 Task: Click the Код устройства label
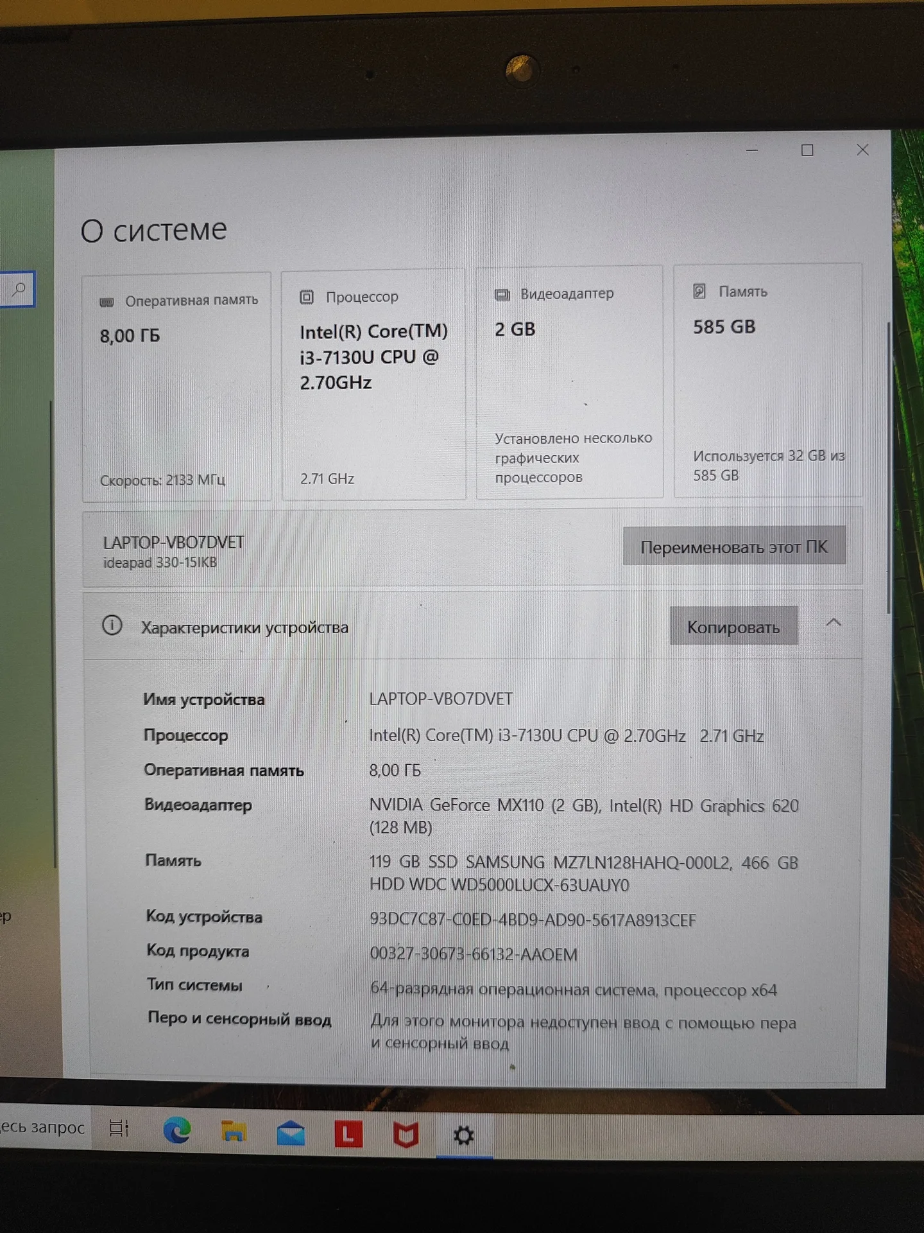(204, 917)
